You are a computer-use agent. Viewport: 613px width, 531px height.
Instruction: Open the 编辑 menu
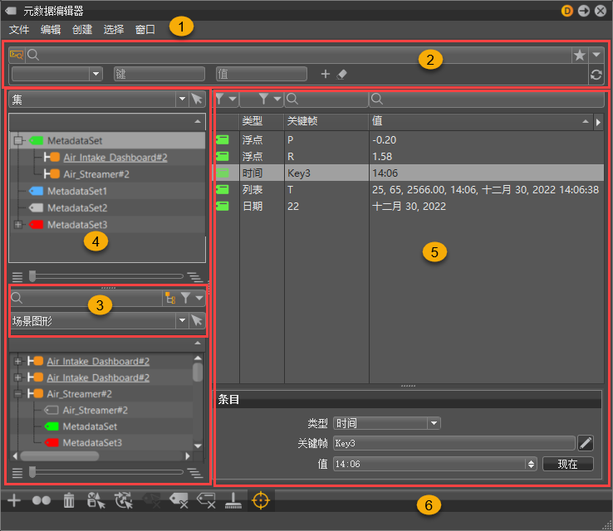(51, 29)
